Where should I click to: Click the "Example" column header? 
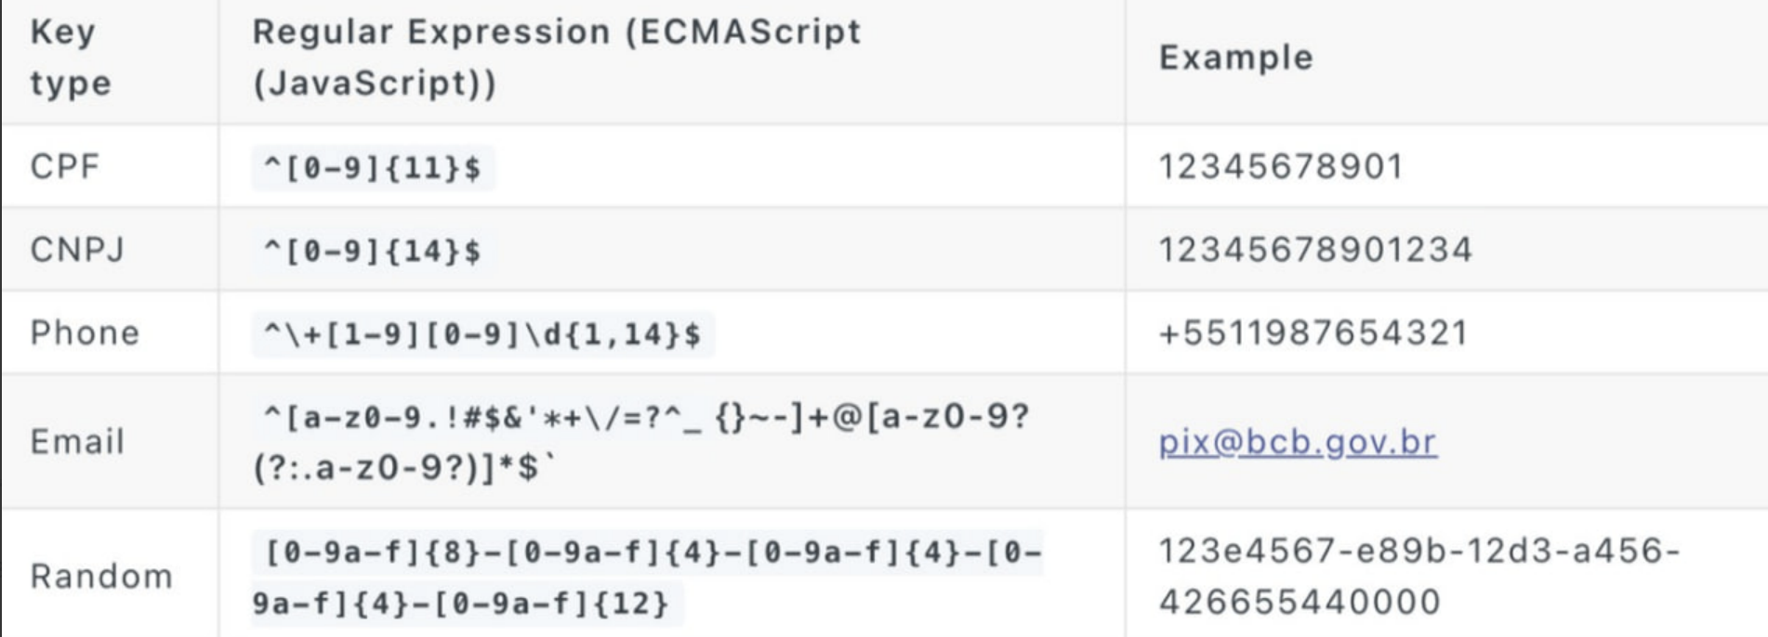click(x=1235, y=58)
